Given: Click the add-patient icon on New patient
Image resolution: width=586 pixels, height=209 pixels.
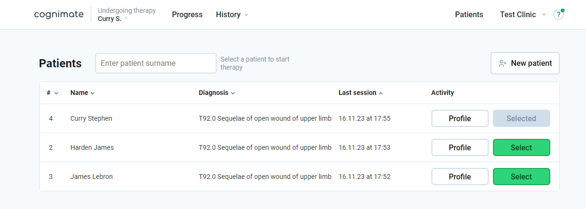Looking at the screenshot, I should coord(502,63).
